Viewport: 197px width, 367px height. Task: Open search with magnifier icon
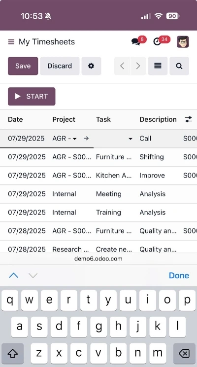tap(179, 66)
